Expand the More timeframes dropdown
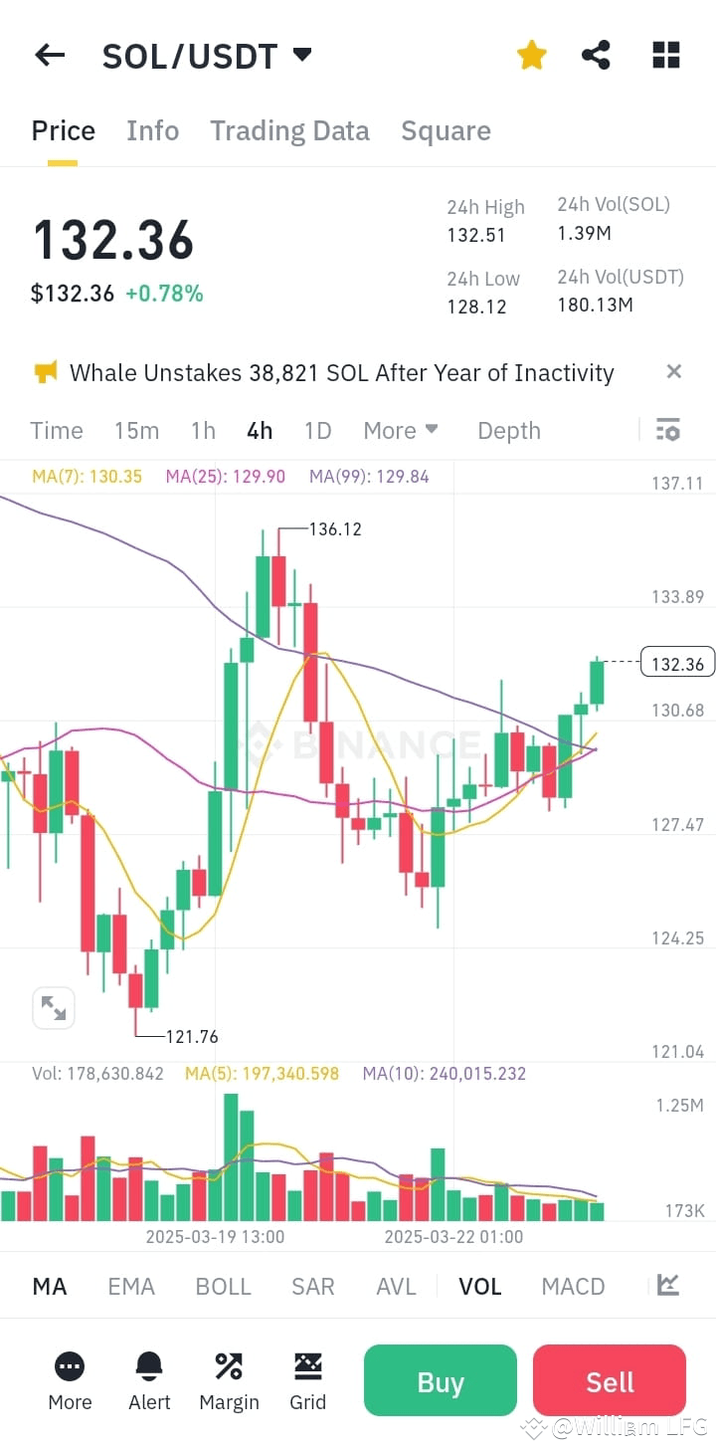The image size is (716, 1449). [x=400, y=430]
